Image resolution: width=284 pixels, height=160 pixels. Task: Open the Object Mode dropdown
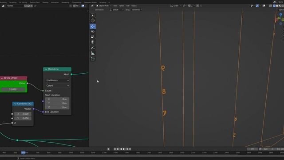click(x=104, y=6)
